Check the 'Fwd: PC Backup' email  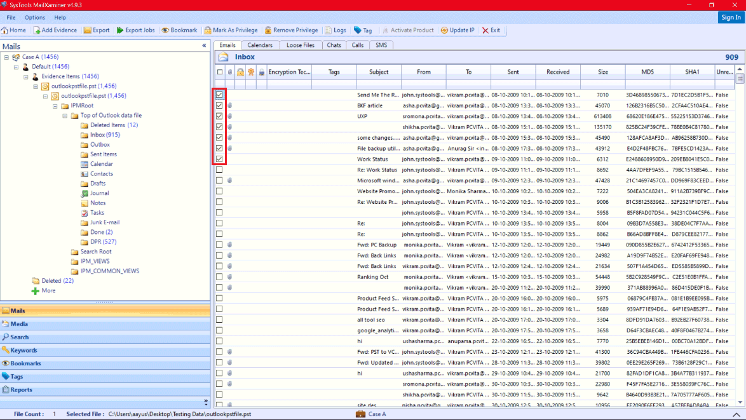[219, 245]
